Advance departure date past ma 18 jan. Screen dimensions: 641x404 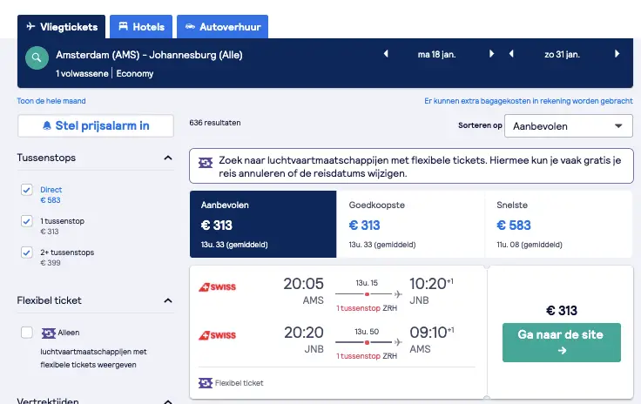(x=491, y=54)
